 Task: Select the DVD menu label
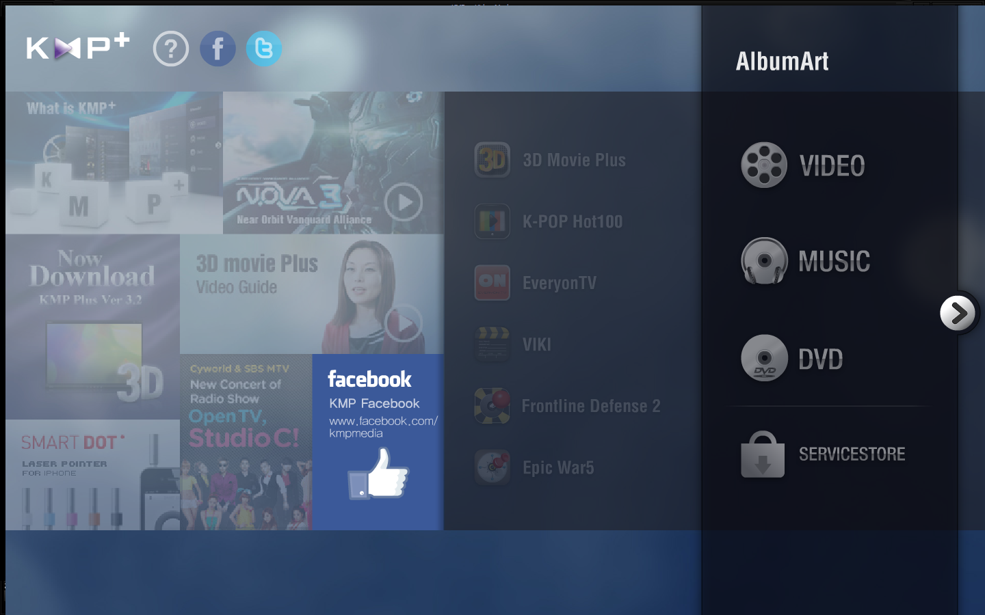(821, 359)
